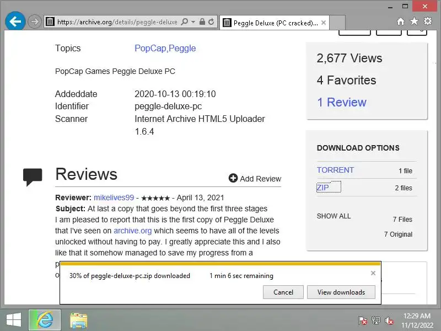Dismiss the download notification bar
Screen dimensions: 441x331
373,273
